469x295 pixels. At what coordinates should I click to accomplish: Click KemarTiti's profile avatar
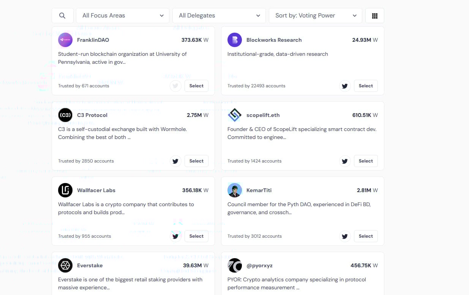pos(235,190)
